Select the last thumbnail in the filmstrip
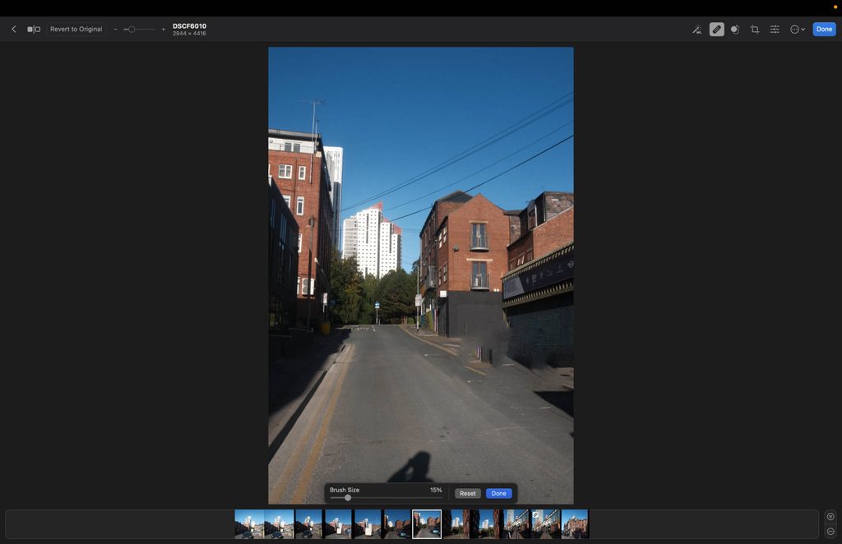This screenshot has height=544, width=842. (x=575, y=524)
